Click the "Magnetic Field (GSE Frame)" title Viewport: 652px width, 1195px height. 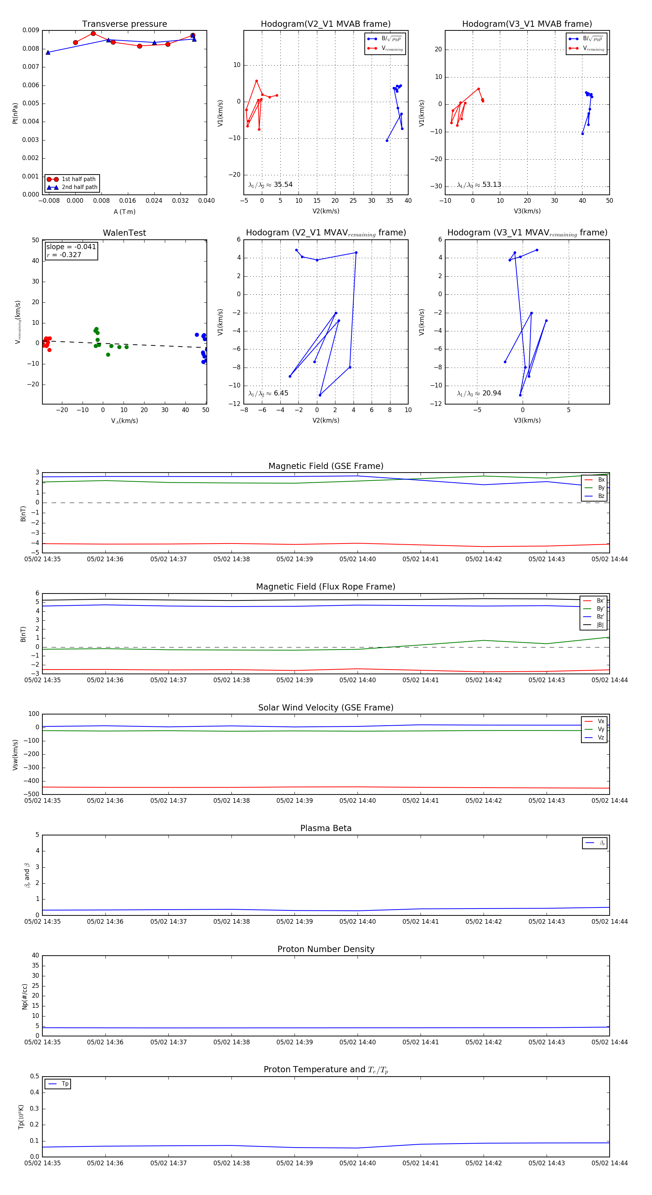(x=326, y=466)
